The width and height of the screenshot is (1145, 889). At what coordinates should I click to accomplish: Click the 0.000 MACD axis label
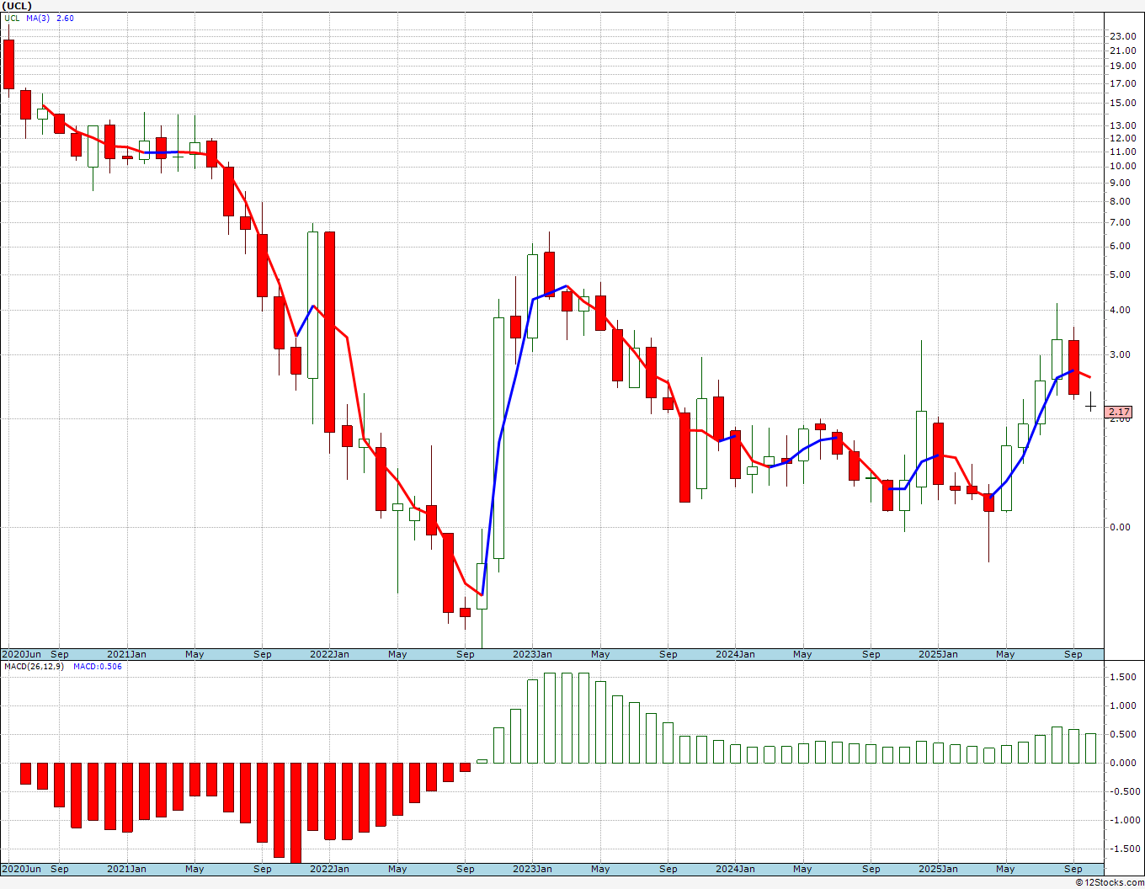tap(1123, 763)
